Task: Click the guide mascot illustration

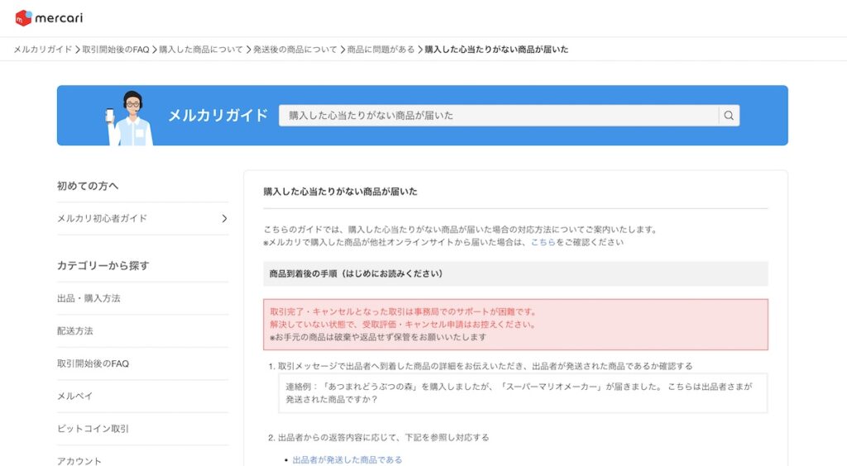Action: (130, 118)
